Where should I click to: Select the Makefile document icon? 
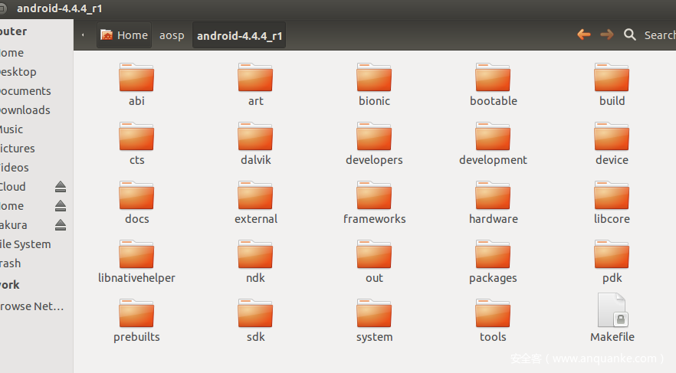612,310
